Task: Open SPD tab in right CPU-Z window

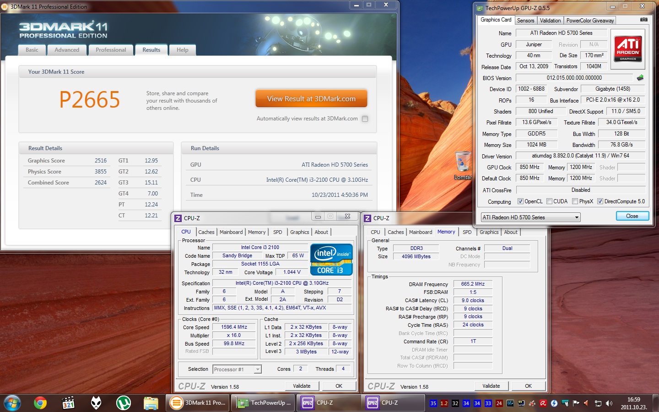Action: tap(467, 232)
